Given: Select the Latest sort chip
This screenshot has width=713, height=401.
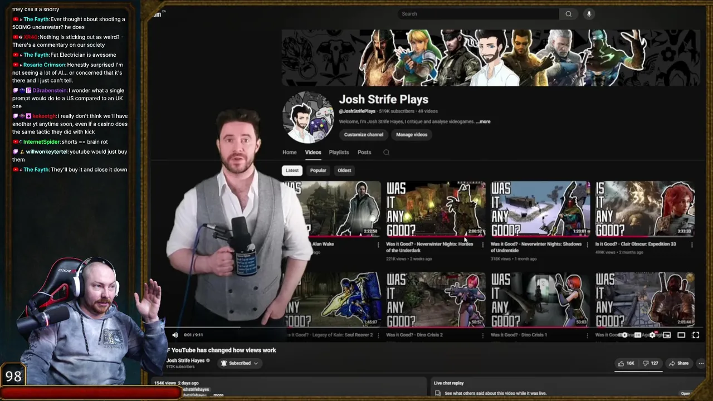Looking at the screenshot, I should tap(292, 170).
